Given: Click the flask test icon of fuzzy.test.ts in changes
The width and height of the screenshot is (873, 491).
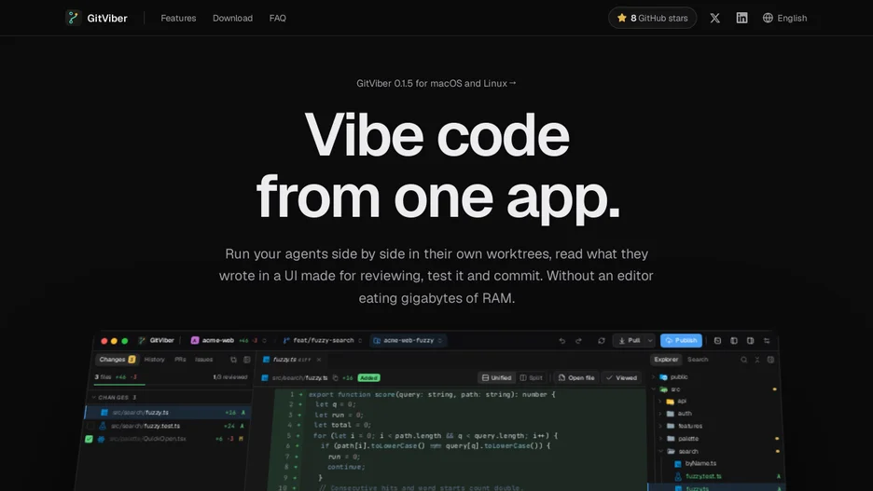Looking at the screenshot, I should (103, 426).
